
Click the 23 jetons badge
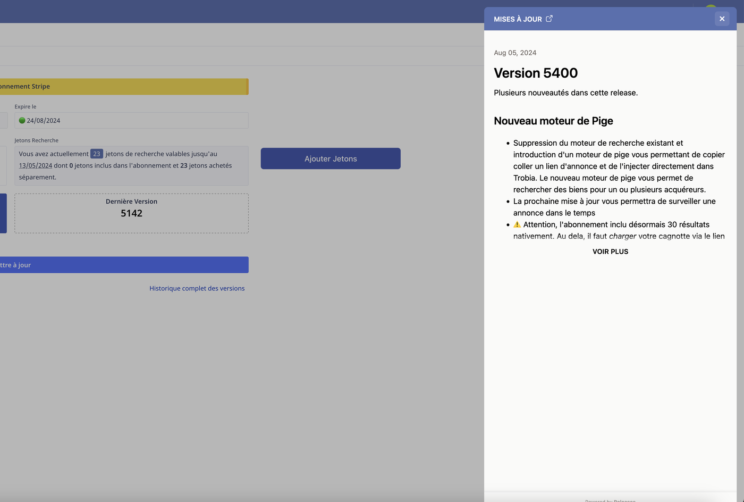pos(96,154)
